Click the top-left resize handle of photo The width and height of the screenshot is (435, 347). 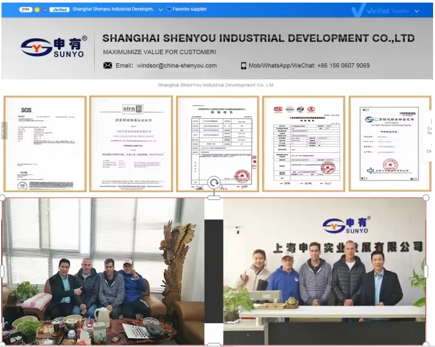2,197
